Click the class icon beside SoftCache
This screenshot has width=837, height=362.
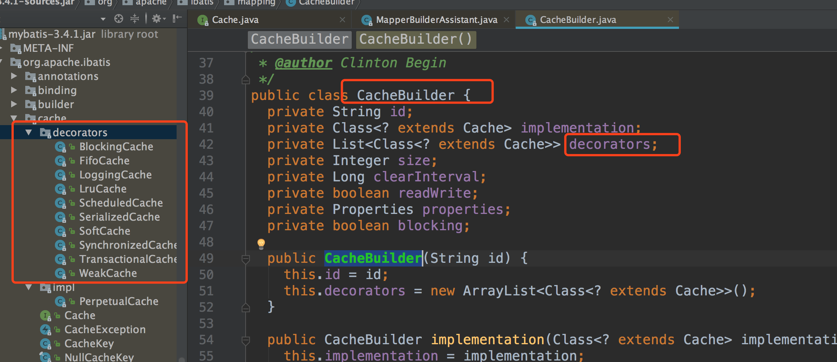(x=60, y=231)
